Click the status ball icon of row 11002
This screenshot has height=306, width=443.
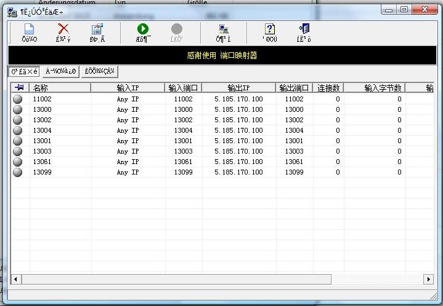pyautogui.click(x=17, y=99)
